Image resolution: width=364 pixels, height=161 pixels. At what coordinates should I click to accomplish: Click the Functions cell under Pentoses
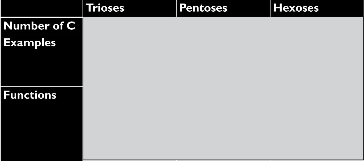(x=223, y=123)
